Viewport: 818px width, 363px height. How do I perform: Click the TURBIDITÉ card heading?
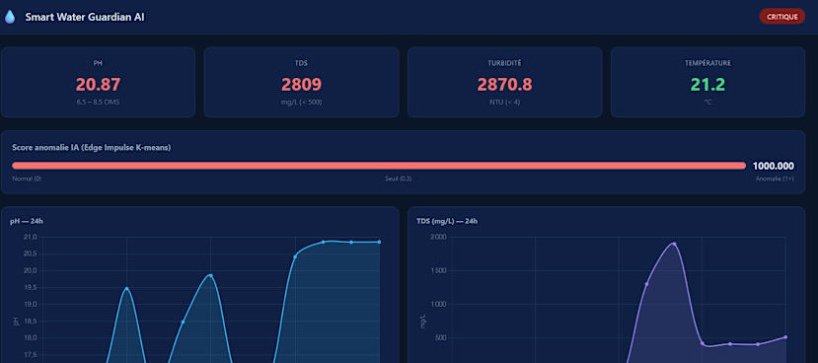click(x=505, y=63)
